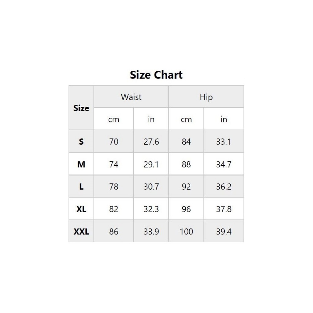Click waist value 70 cm
The height and width of the screenshot is (313, 313).
pyautogui.click(x=114, y=142)
